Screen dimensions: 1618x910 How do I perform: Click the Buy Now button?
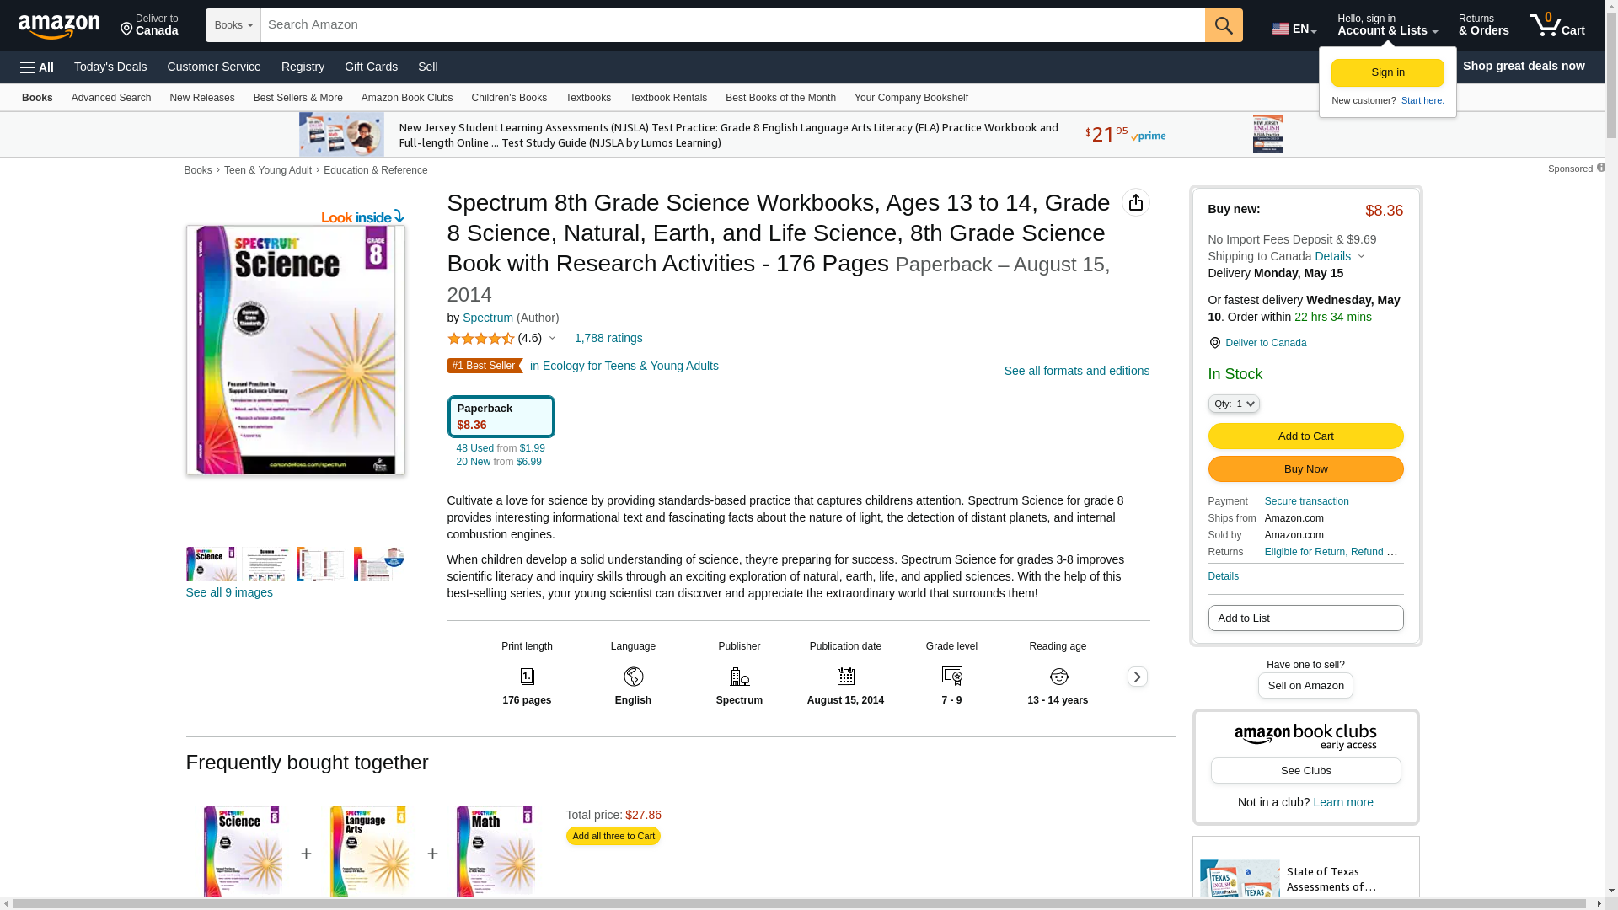pos(1305,469)
